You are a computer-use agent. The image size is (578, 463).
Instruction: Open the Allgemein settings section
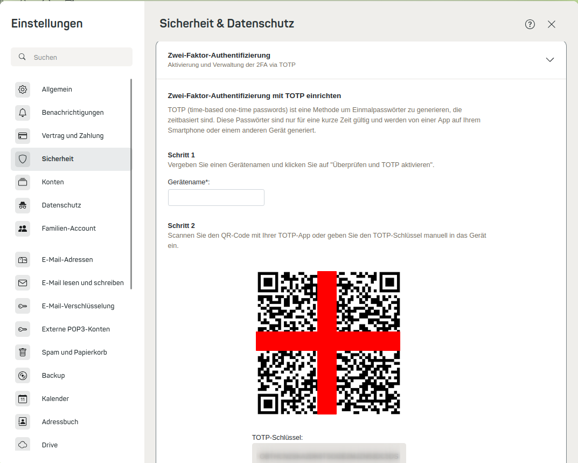[x=71, y=89]
